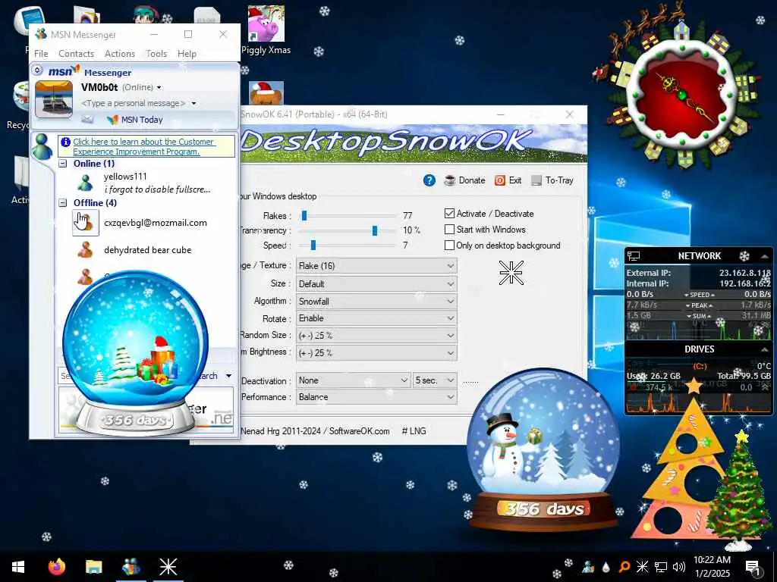777x582 pixels.
Task: Open the volume speaker tray icon
Action: tap(679, 567)
